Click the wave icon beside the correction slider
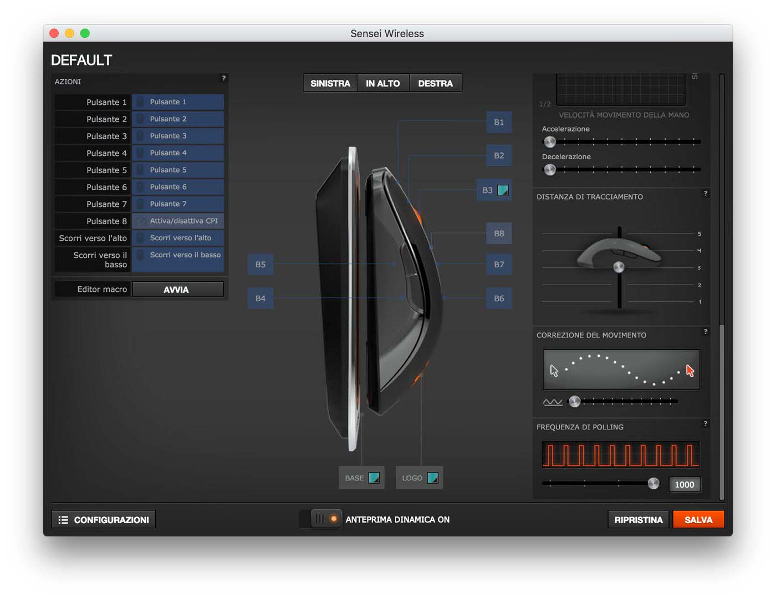This screenshot has width=776, height=598. pyautogui.click(x=553, y=402)
